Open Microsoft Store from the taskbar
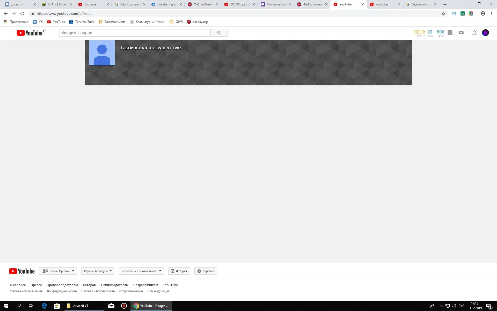 coord(57,306)
